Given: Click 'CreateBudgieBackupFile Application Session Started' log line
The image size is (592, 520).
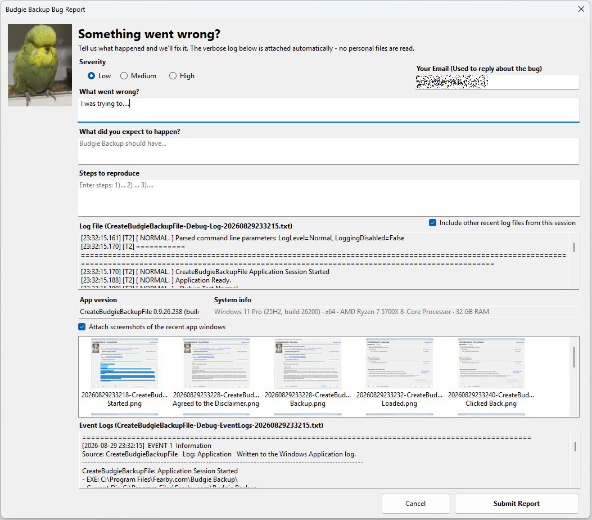Looking at the screenshot, I should coord(205,272).
